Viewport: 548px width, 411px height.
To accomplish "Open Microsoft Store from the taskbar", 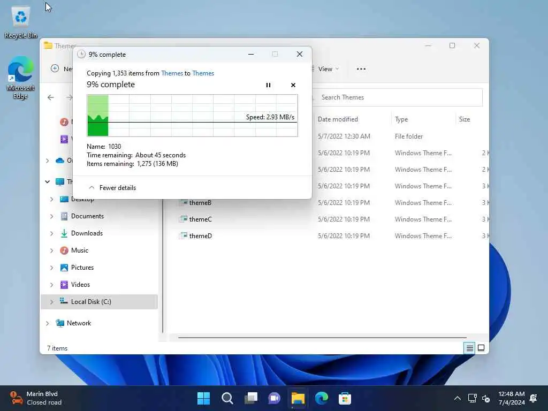I will [x=345, y=398].
